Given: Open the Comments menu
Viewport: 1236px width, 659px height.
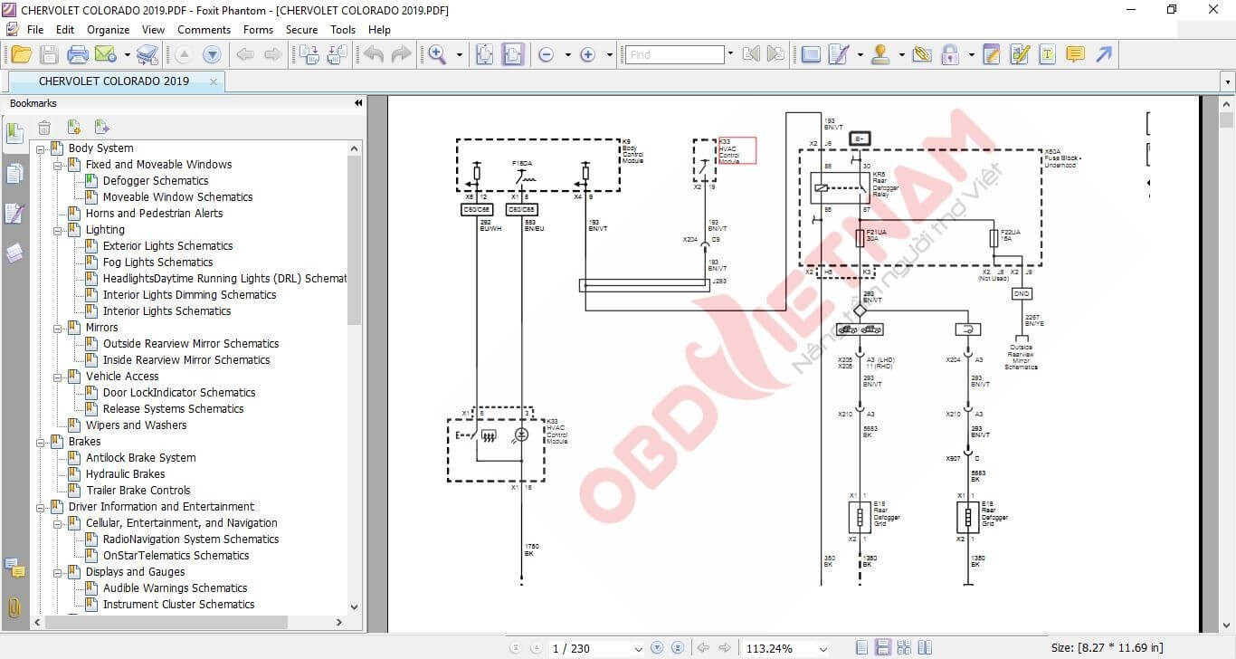Looking at the screenshot, I should (204, 30).
